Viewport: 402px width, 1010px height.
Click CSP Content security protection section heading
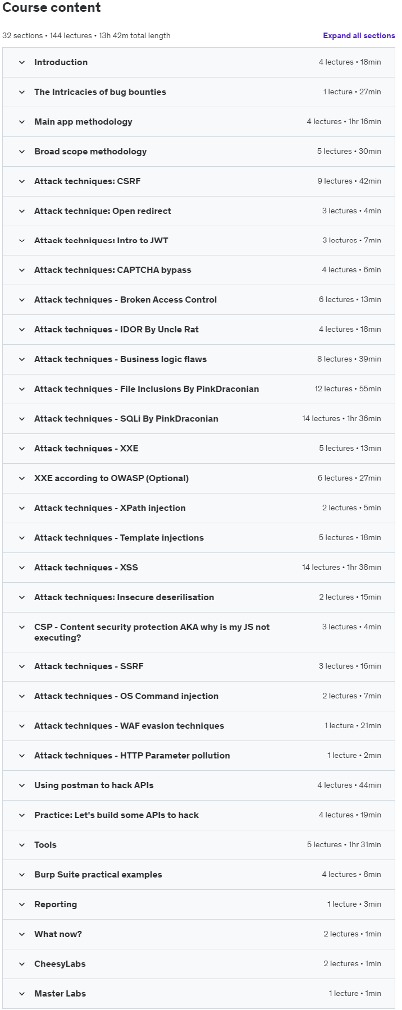[x=152, y=632]
